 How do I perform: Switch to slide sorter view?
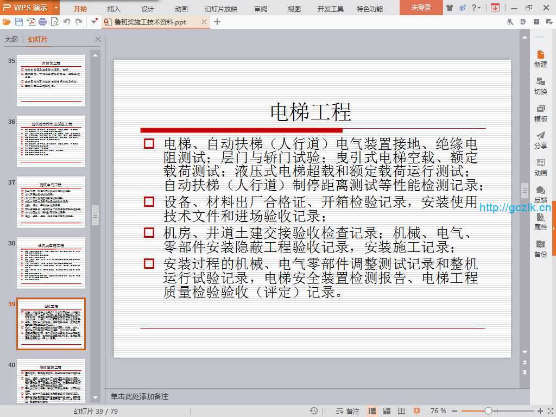(387, 411)
